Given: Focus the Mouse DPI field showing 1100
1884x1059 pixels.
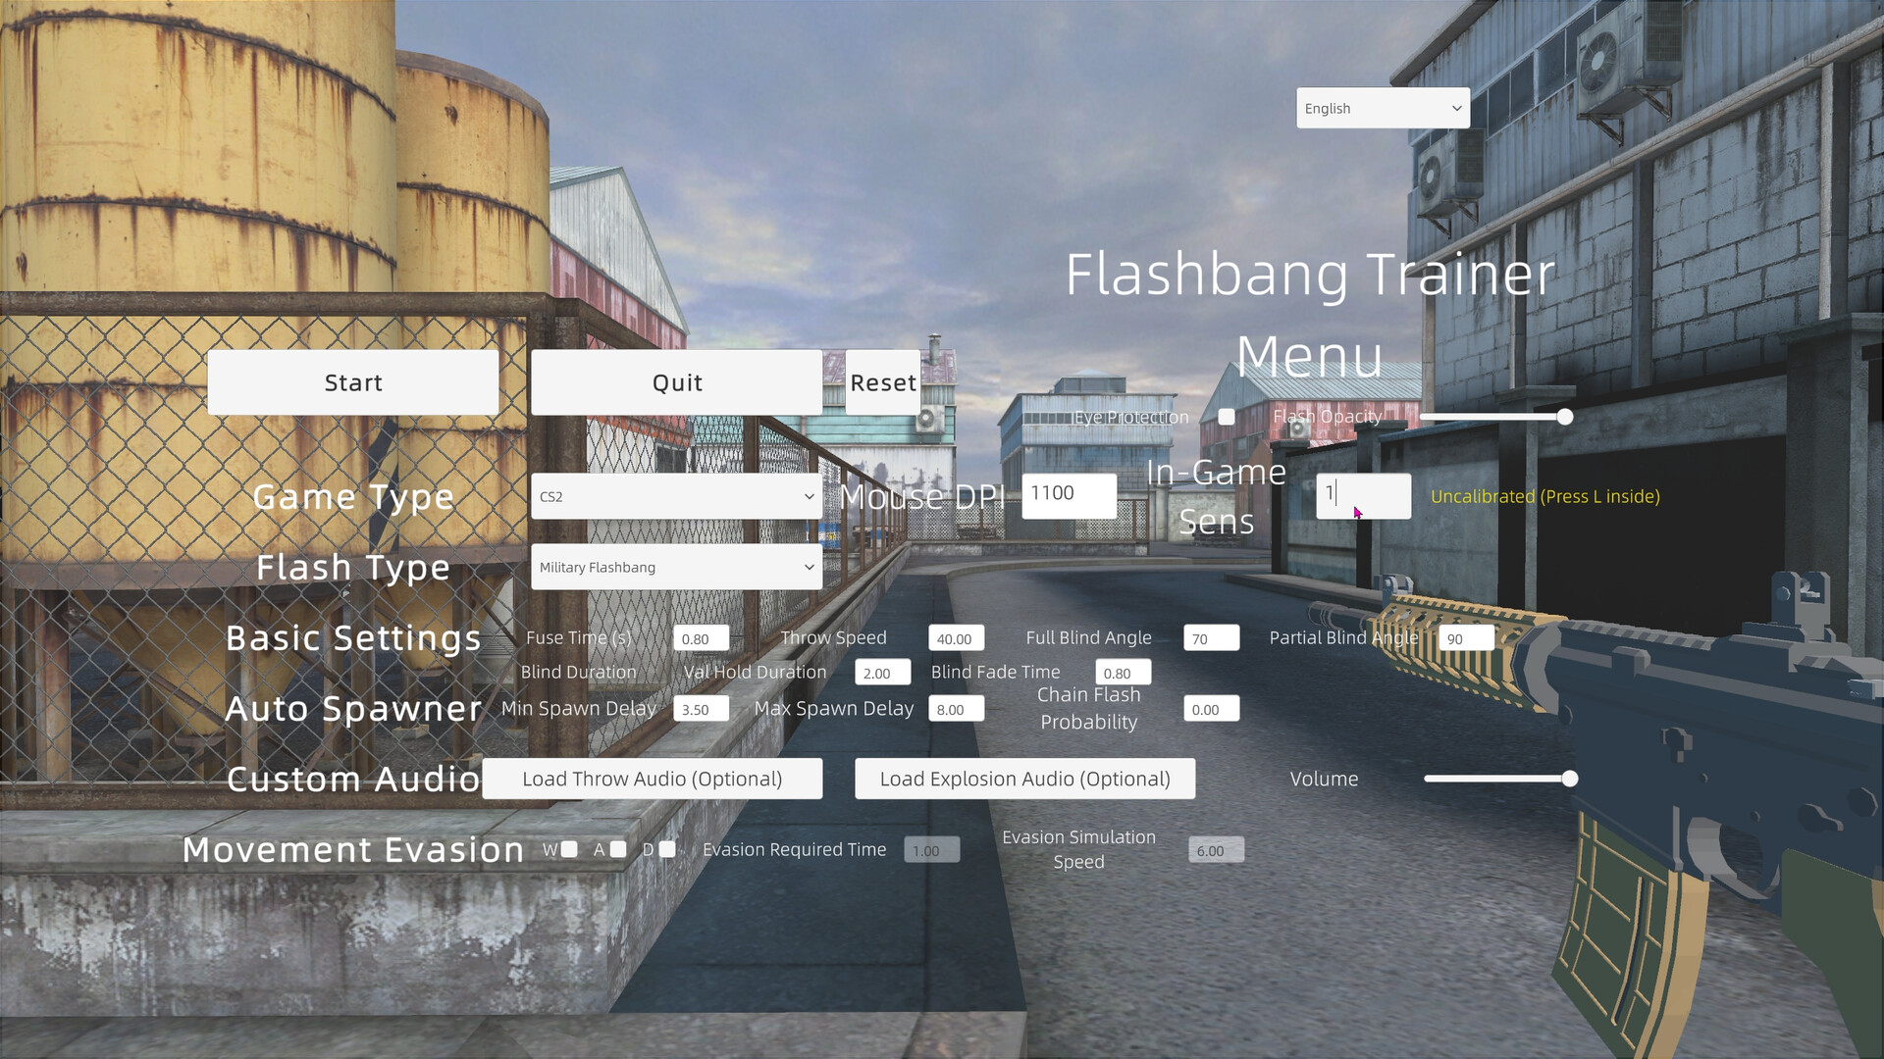Looking at the screenshot, I should coord(1070,496).
